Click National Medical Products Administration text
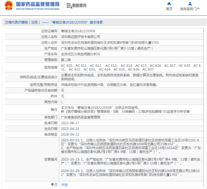 38,9
